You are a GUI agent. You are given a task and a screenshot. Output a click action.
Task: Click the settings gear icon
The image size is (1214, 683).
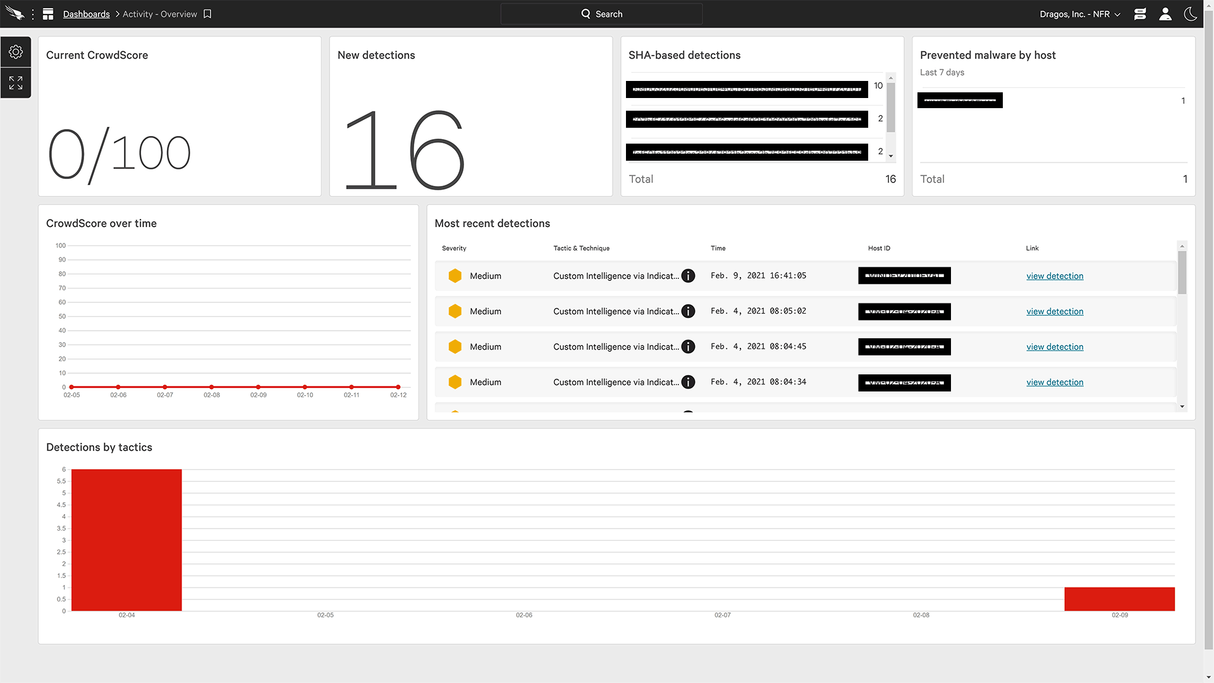(x=15, y=52)
